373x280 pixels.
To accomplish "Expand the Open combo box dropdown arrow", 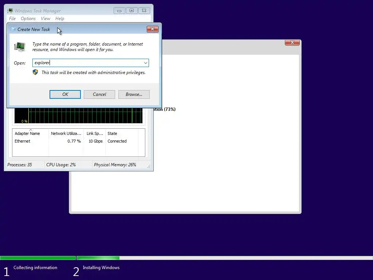I will tap(146, 63).
